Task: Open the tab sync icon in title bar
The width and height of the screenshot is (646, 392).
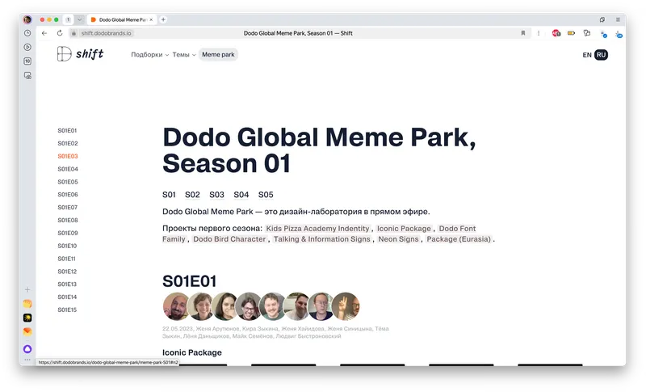Action: click(x=602, y=19)
